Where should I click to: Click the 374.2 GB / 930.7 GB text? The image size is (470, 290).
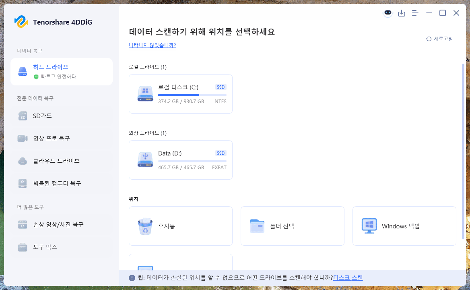(x=181, y=101)
